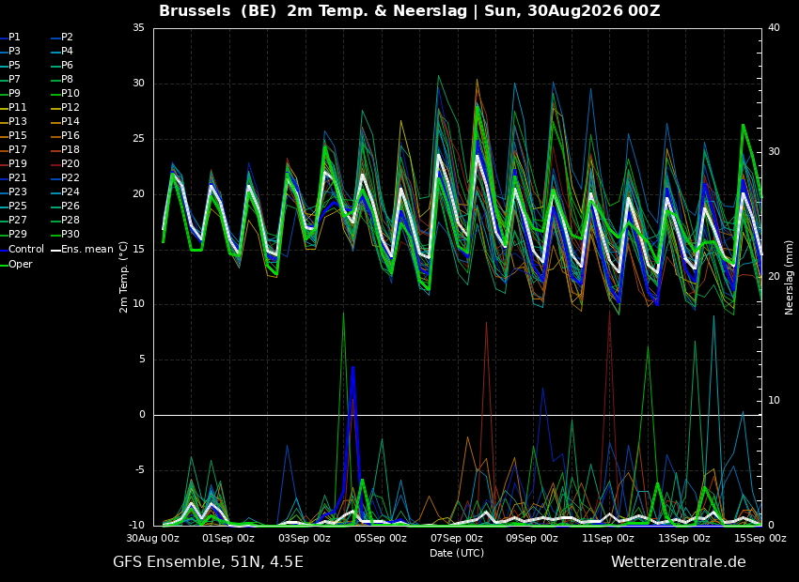The height and width of the screenshot is (582, 799).
Task: Click the P25 legend entry
Action: pyautogui.click(x=13, y=206)
